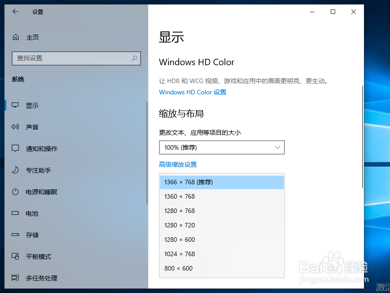Select resolution 1280 × 600
390x293 pixels.
coord(222,240)
